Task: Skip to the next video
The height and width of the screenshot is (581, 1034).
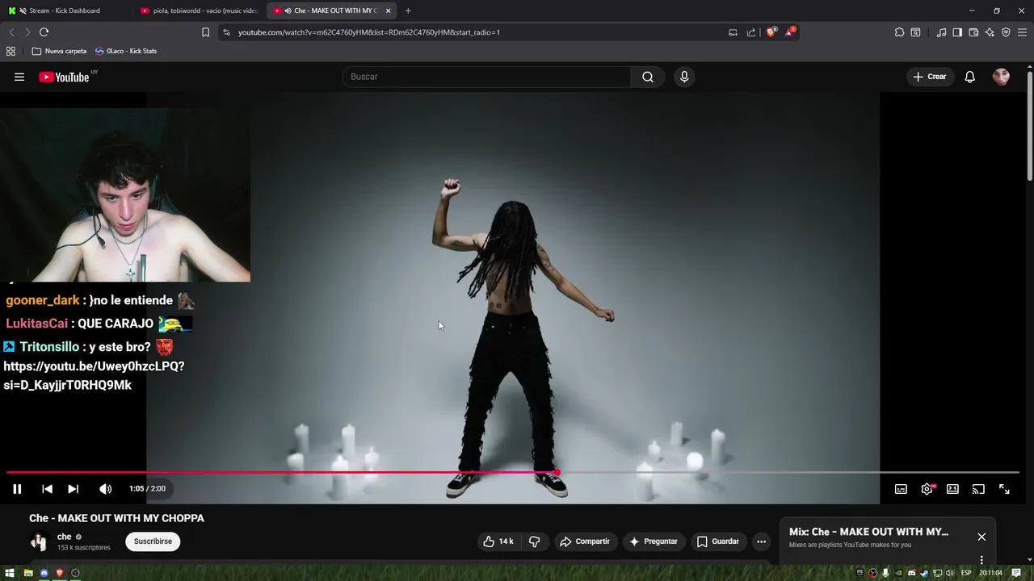Action: pyautogui.click(x=73, y=489)
